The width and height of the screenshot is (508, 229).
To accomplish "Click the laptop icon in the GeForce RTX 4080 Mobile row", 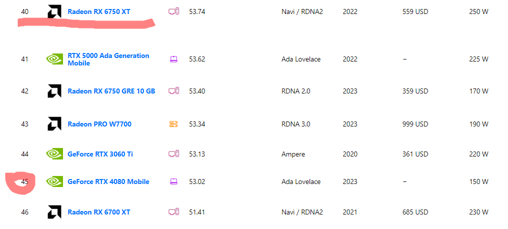I will (173, 181).
